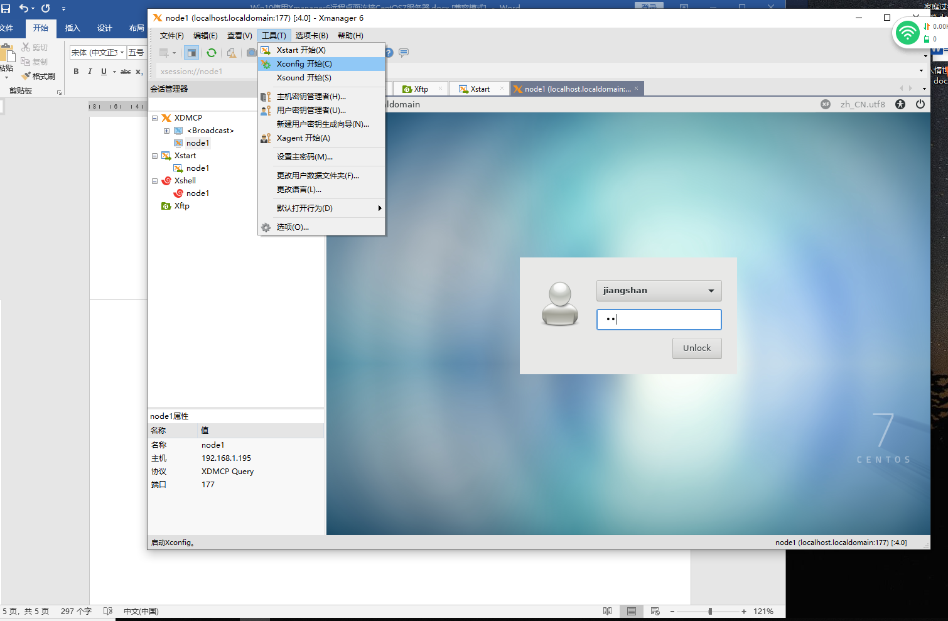Viewport: 948px width, 621px height.
Task: Choose Xstart 开始(X) from the tools menu
Action: 321,50
